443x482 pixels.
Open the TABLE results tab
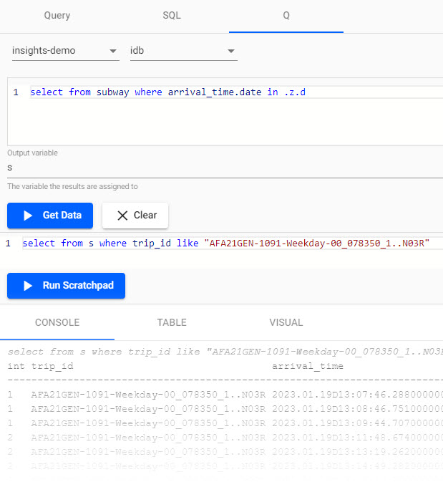[172, 322]
